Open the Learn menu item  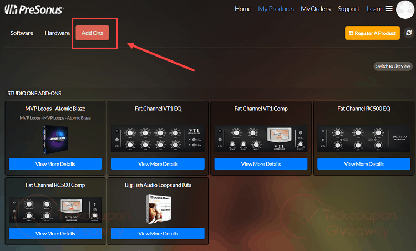click(374, 9)
